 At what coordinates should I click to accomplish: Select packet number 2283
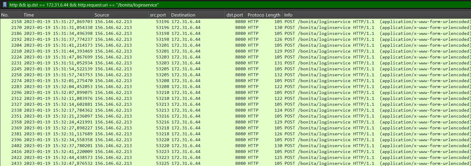click(235, 87)
